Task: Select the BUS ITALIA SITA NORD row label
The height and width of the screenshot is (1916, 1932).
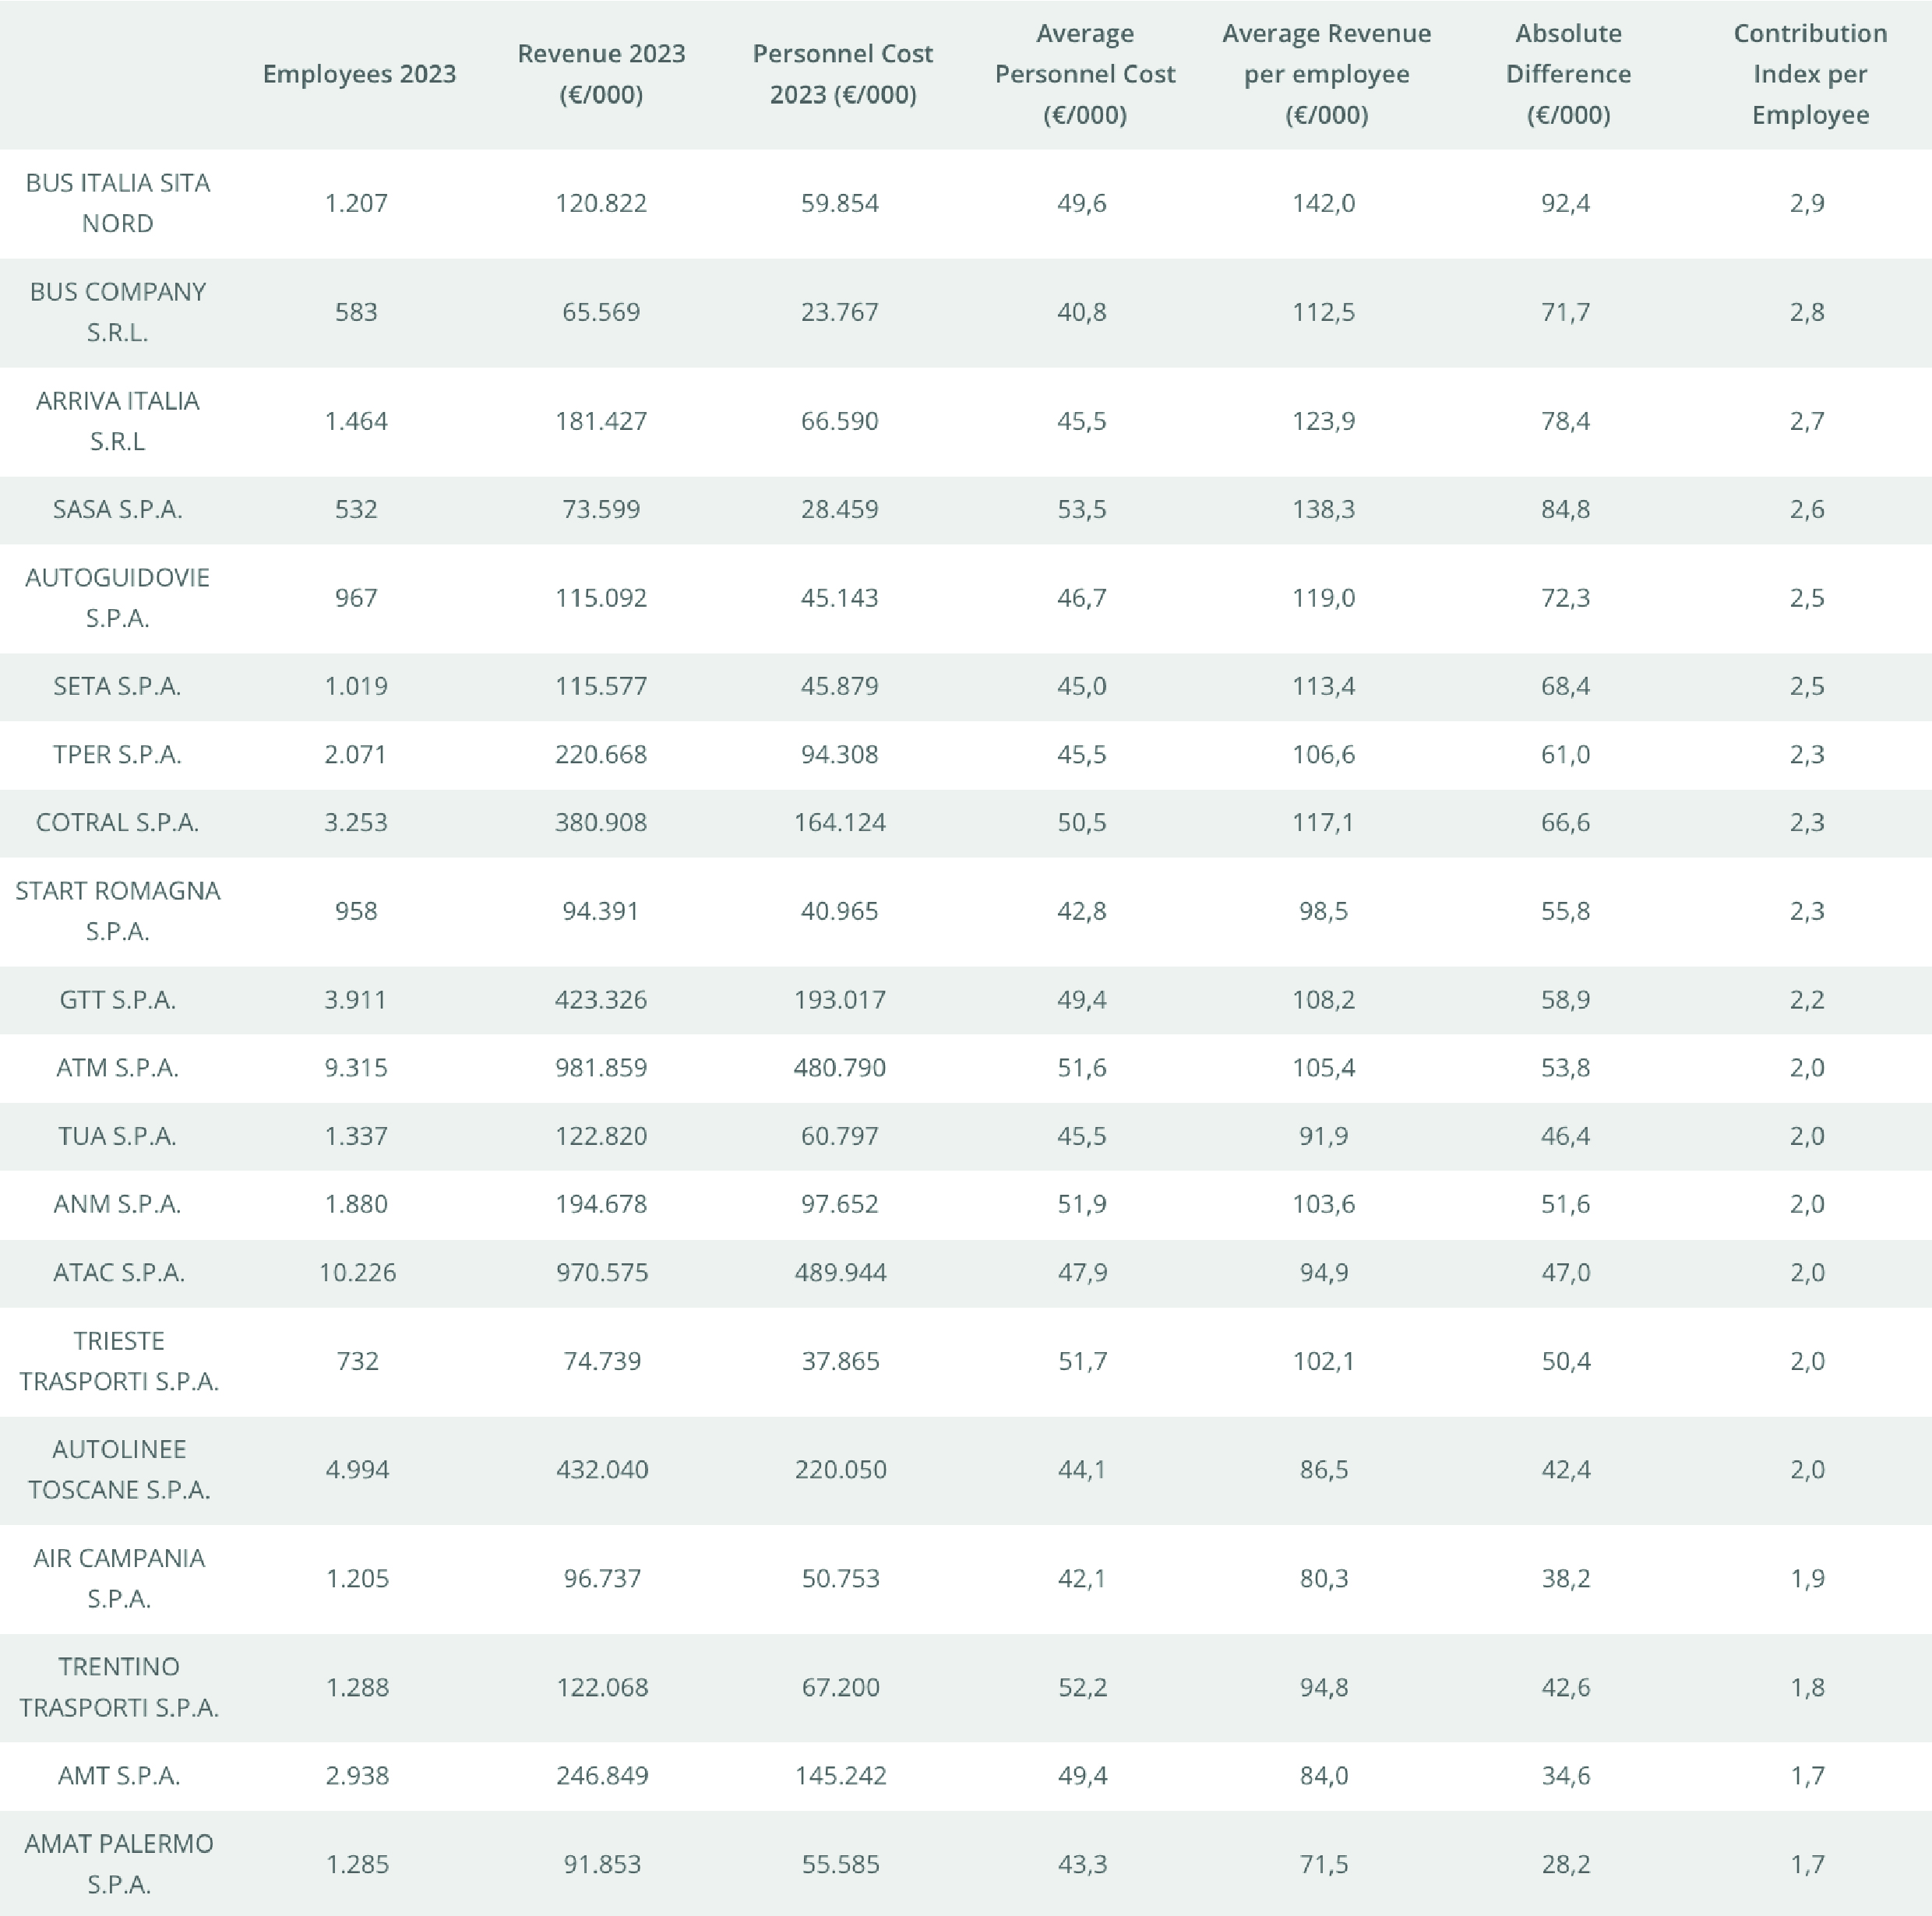Action: tap(118, 203)
